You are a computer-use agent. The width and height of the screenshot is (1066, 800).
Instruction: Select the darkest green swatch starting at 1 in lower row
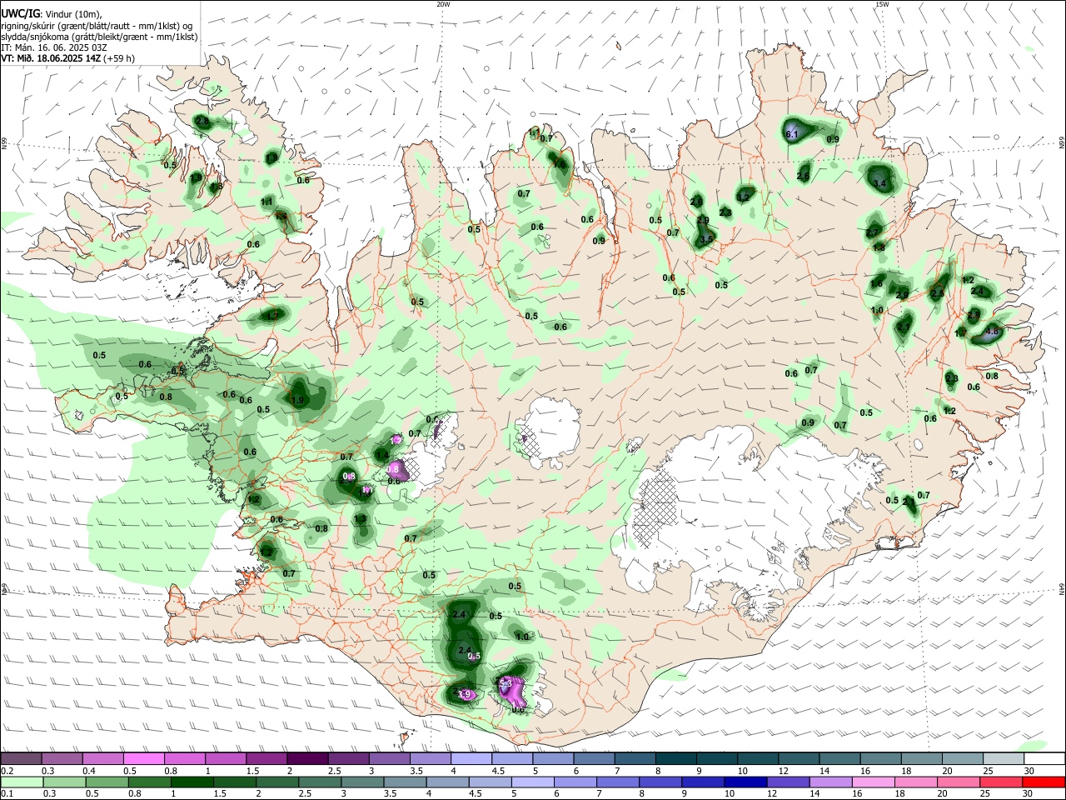coord(191,782)
